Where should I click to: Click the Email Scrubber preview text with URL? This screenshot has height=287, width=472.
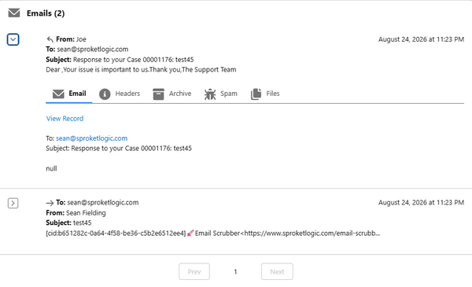click(x=287, y=234)
